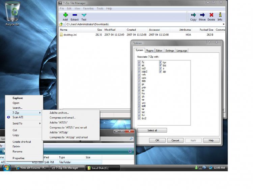Toggle the deb file type checkbox
Screen dimensions: 253x190
[x=139, y=81]
